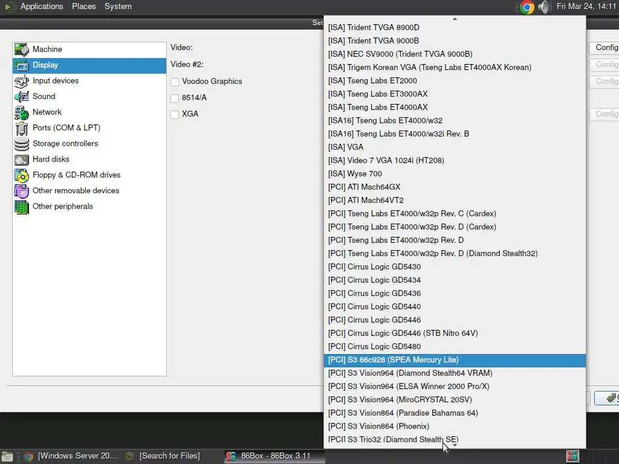Select [PCI] Cirrus Logic GD5440

pos(455,307)
